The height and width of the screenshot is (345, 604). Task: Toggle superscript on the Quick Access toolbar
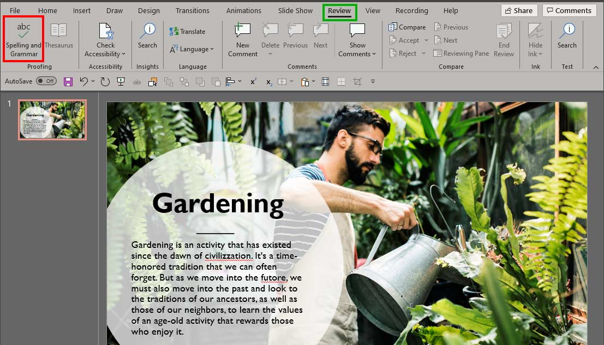pos(252,81)
